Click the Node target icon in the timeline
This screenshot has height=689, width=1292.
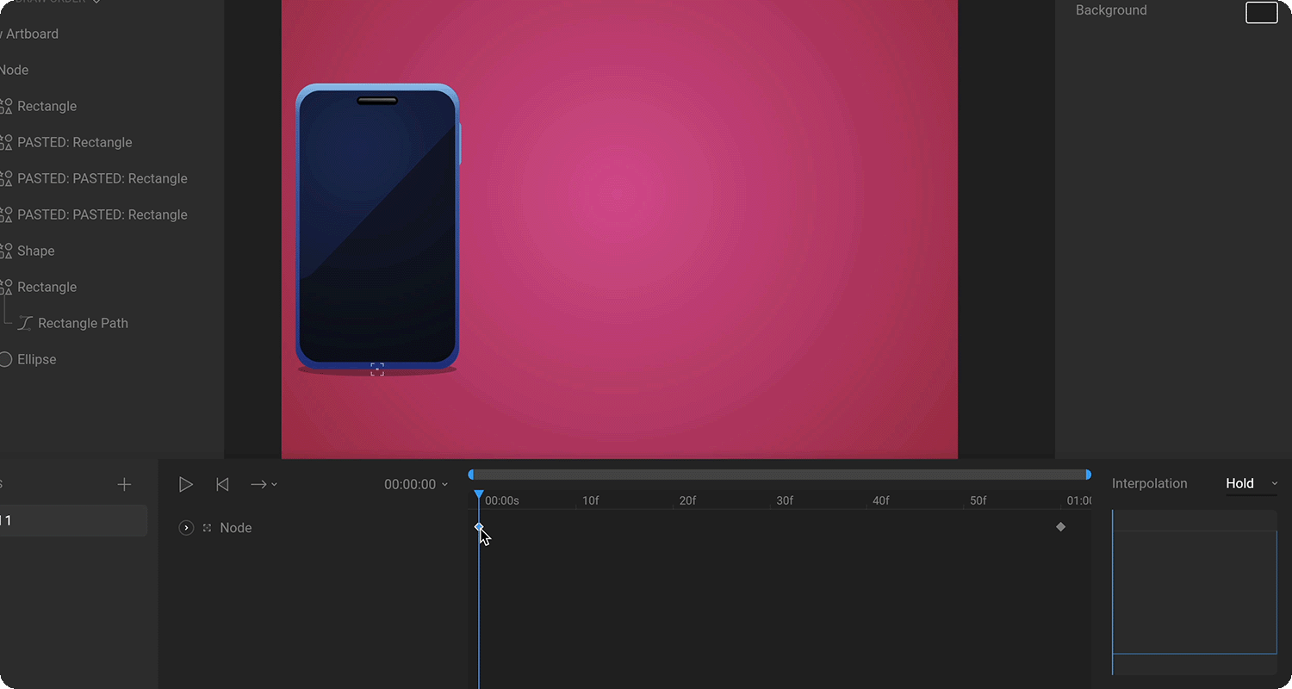(207, 528)
